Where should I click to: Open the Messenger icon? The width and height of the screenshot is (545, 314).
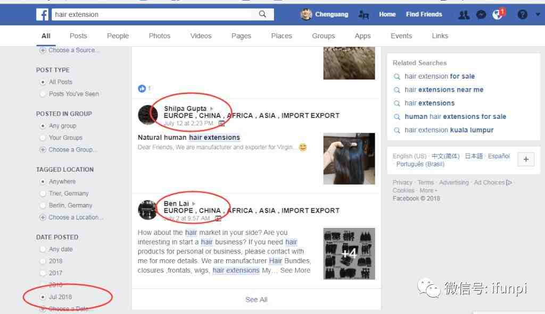coord(481,15)
